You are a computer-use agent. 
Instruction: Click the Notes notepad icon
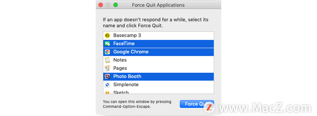coord(107,60)
